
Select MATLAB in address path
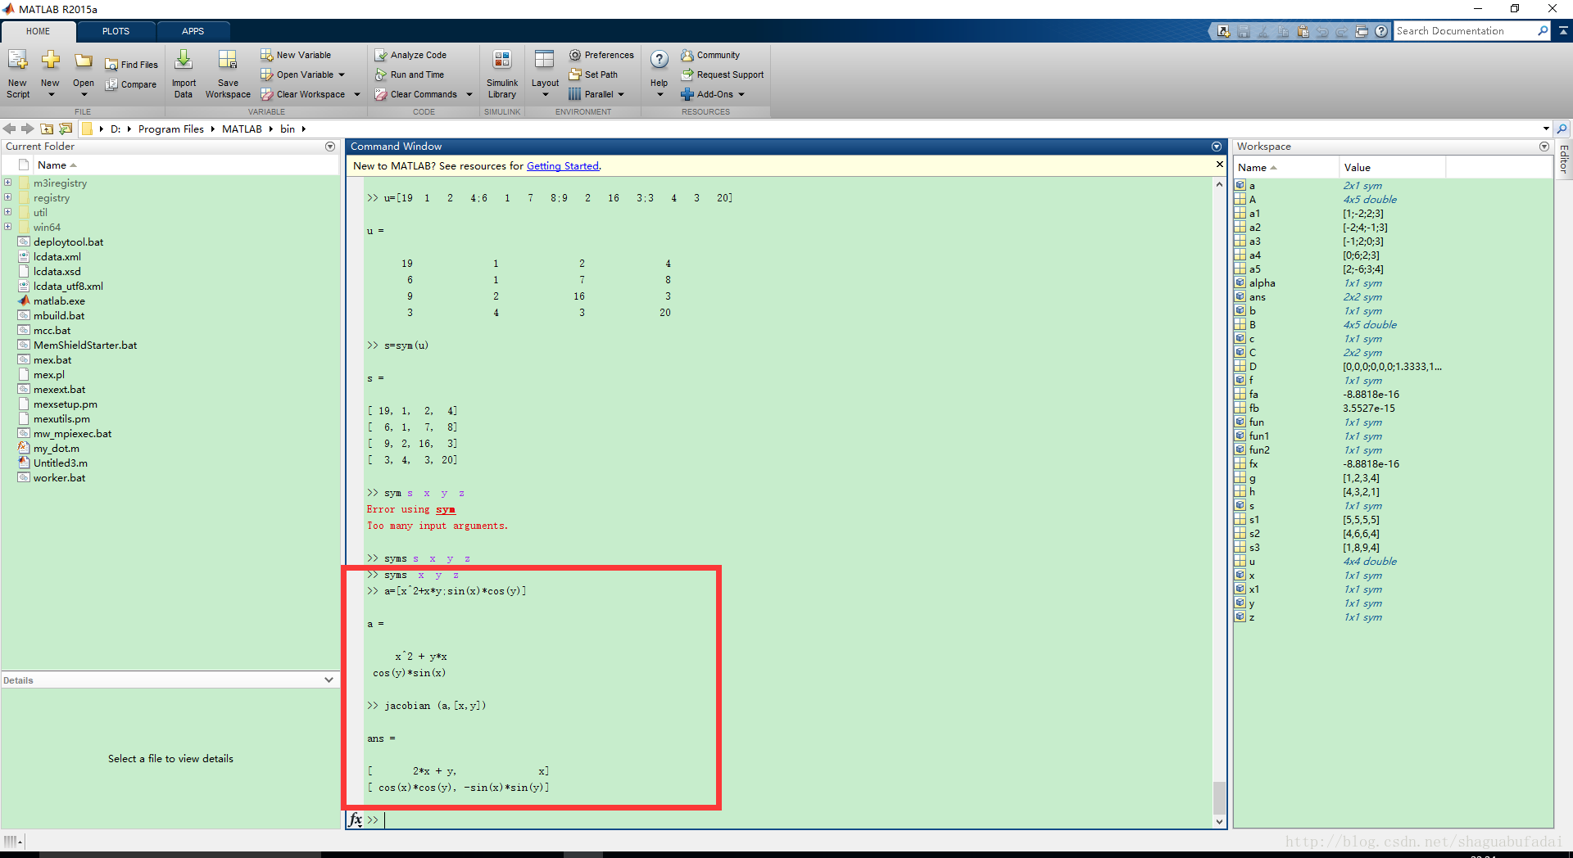pos(242,129)
